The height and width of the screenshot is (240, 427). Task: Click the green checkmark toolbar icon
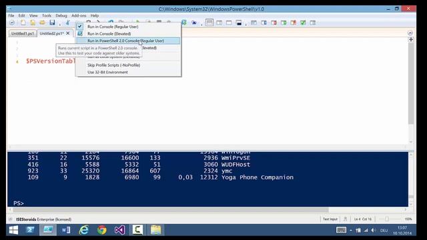303,23
